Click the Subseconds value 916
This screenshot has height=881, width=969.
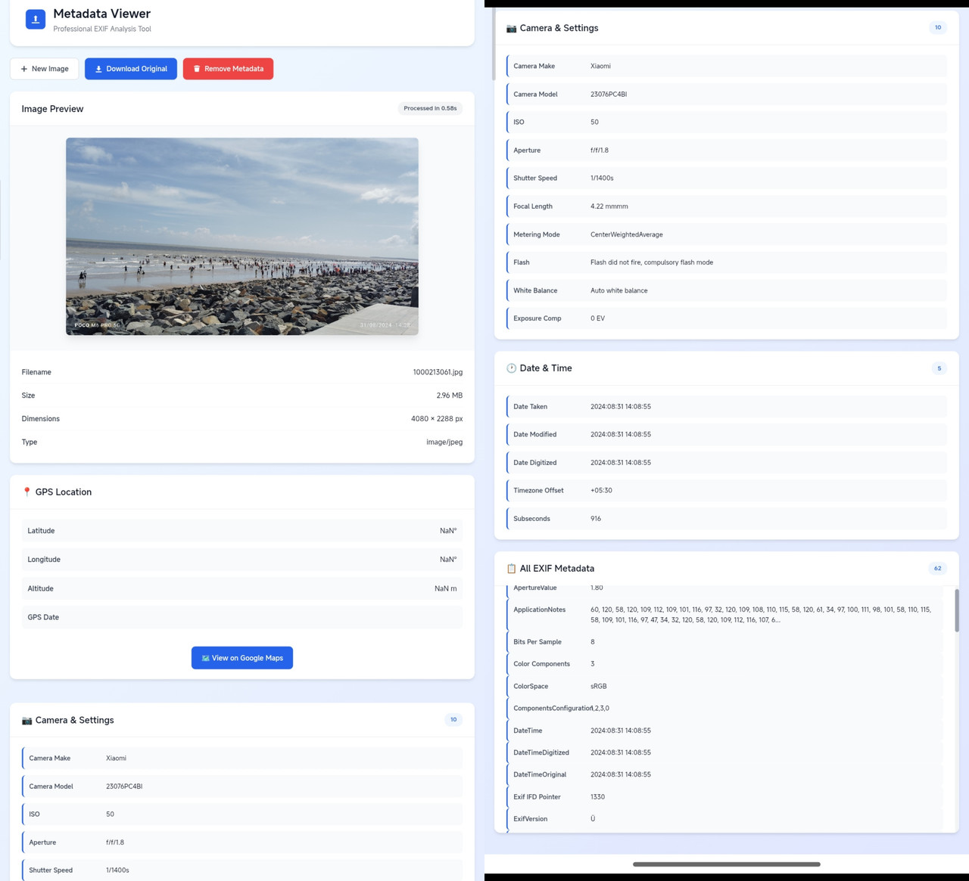coord(596,519)
